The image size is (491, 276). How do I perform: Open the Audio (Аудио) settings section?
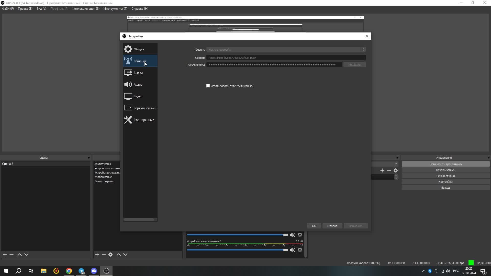(x=138, y=85)
